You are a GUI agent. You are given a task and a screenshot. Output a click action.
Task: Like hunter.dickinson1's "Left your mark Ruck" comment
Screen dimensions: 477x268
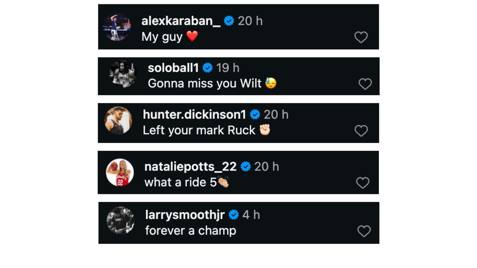tap(361, 131)
